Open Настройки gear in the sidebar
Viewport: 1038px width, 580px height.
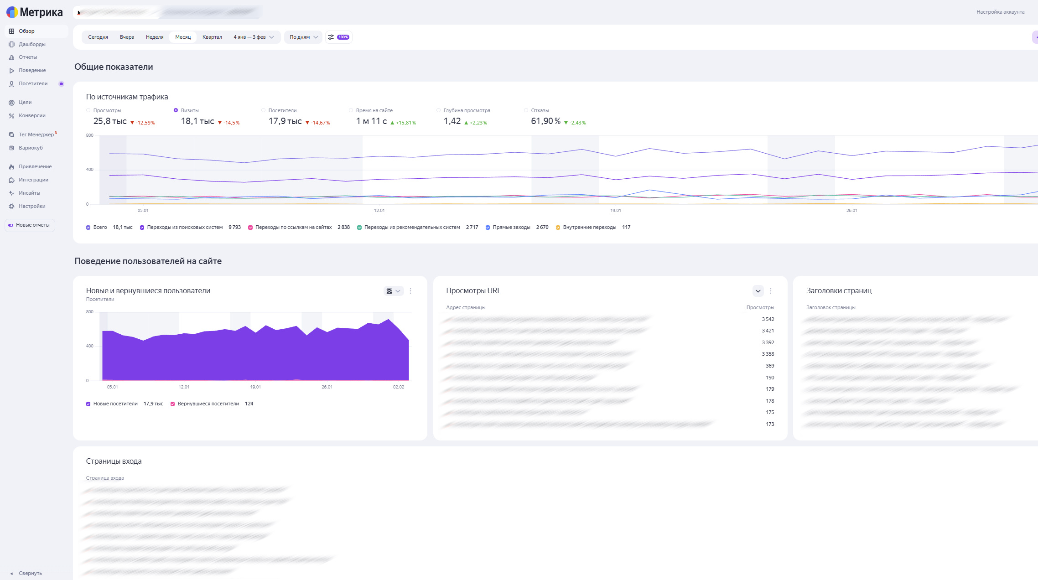(x=11, y=206)
